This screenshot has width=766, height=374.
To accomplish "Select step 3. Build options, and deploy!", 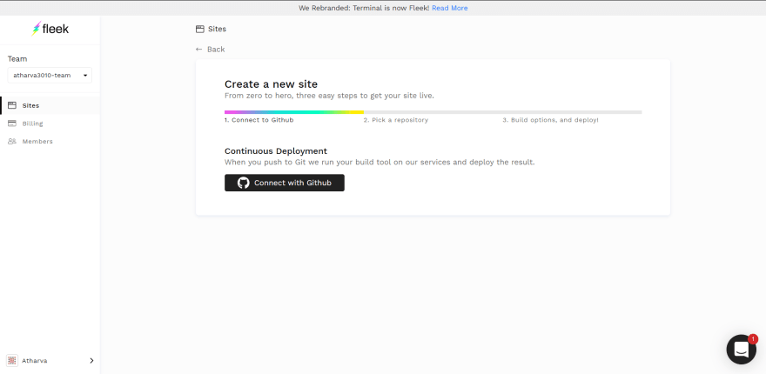I will pos(550,120).
